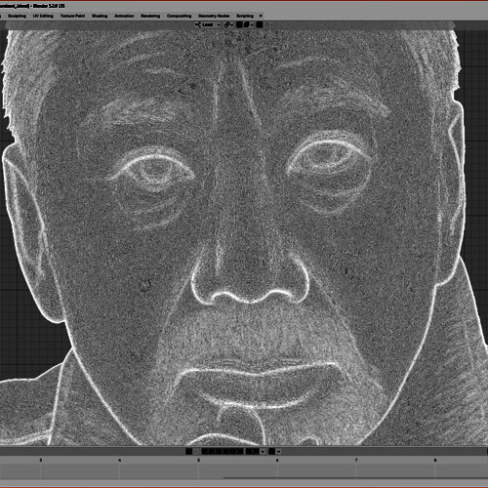Select the Geometry Nodes workspace tab
The height and width of the screenshot is (488, 488).
(x=214, y=16)
